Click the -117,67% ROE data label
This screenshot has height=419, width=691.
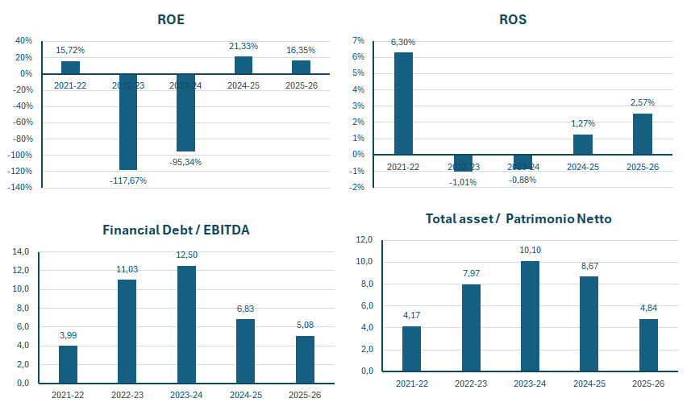click(128, 180)
